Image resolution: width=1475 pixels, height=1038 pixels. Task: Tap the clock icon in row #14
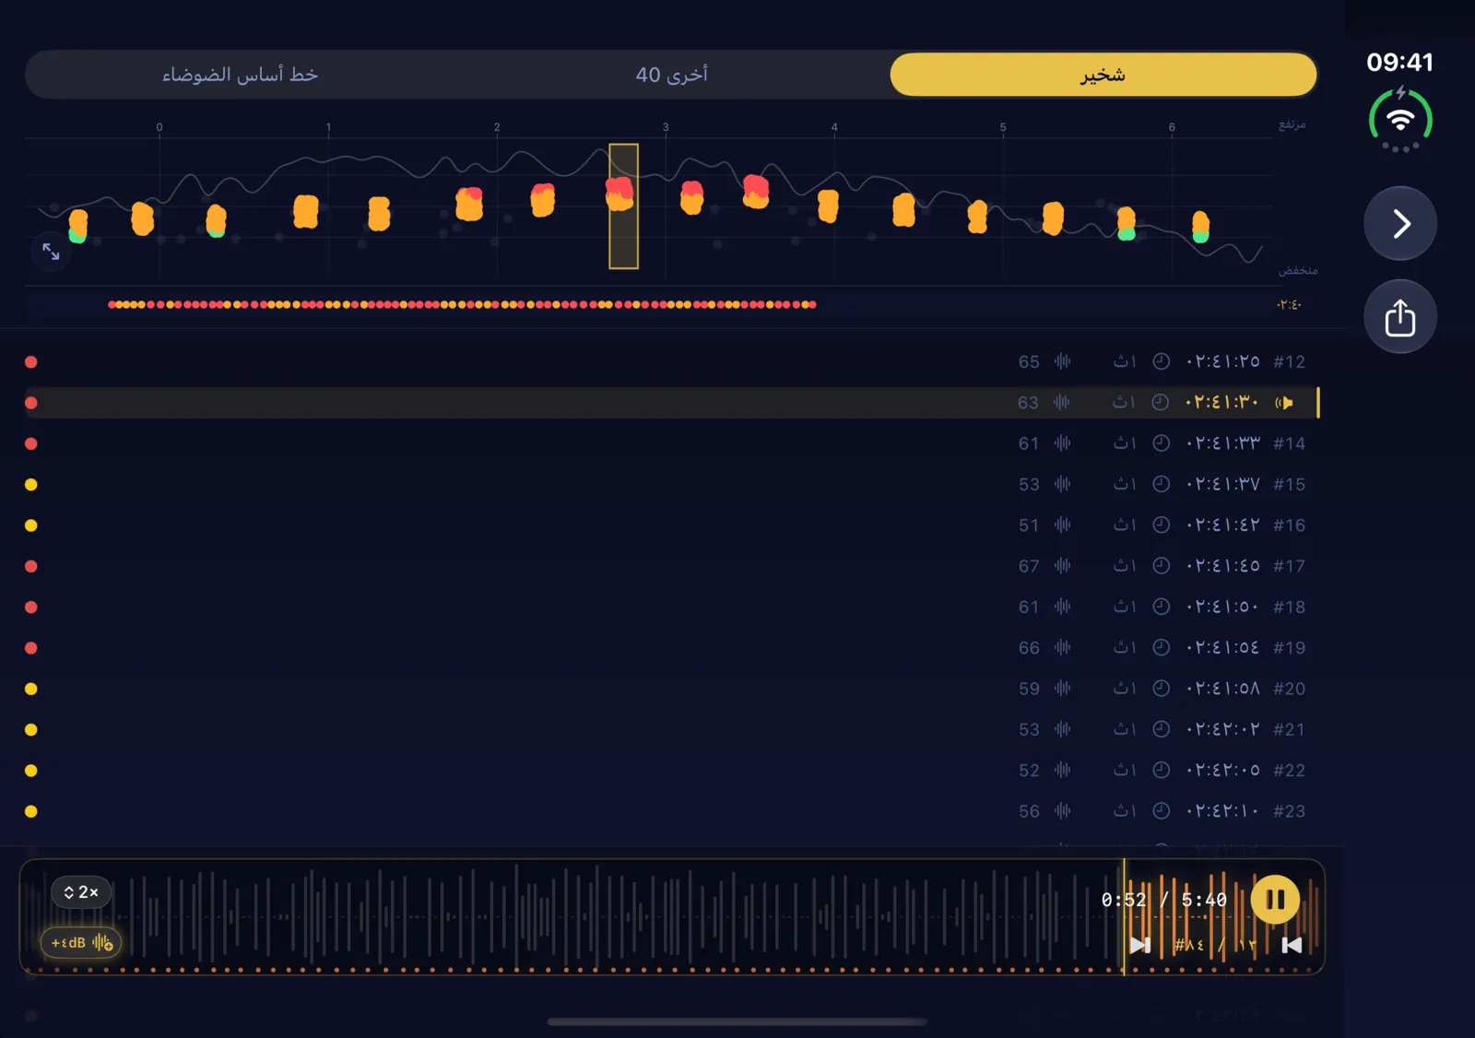1162,443
